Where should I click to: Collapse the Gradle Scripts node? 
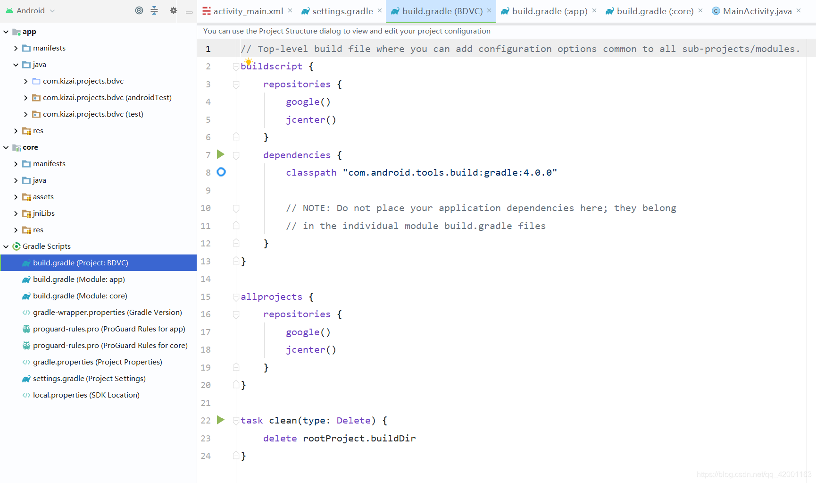click(x=6, y=246)
